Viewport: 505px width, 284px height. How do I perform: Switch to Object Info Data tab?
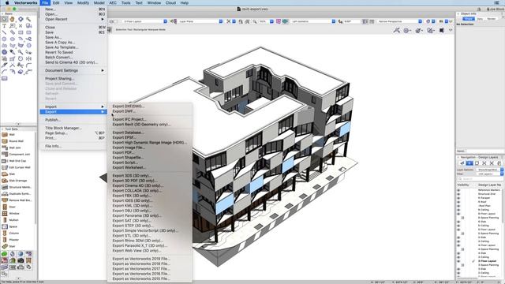coord(480,19)
